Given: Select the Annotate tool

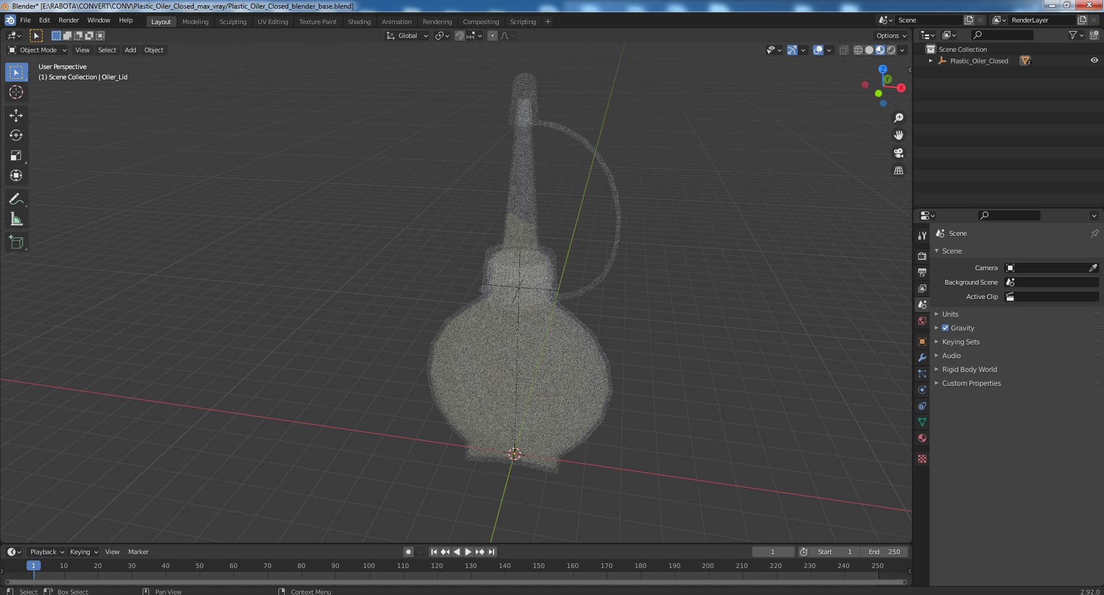Looking at the screenshot, I should tap(16, 199).
